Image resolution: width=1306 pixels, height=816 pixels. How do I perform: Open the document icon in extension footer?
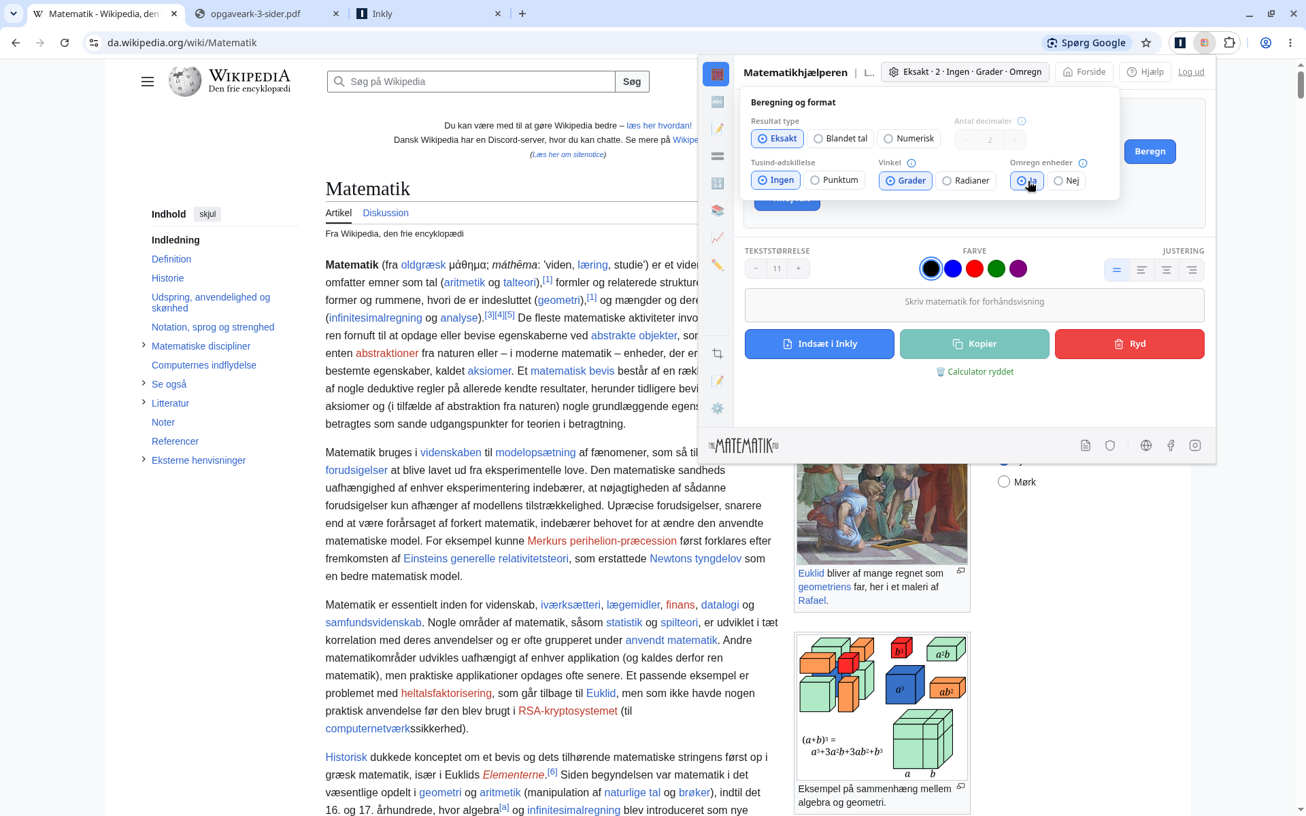coord(1086,445)
